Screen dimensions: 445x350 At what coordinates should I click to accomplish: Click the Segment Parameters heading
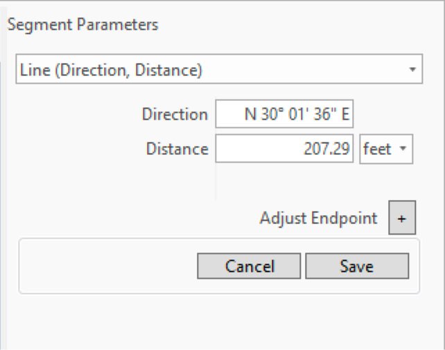click(82, 26)
